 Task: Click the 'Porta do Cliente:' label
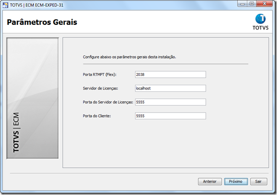pos(97,116)
